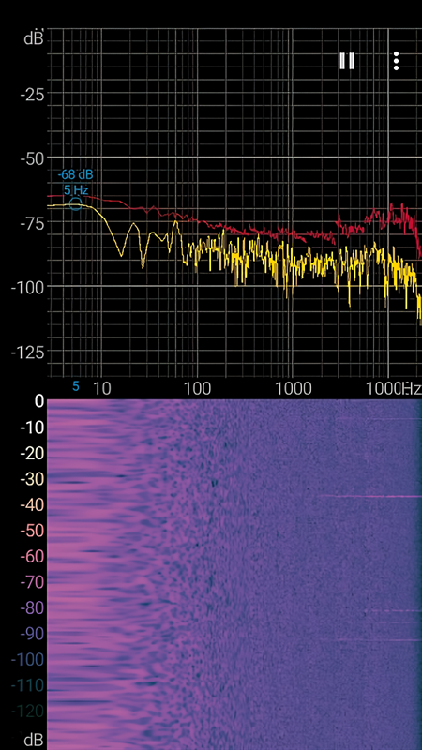Click the 10 label on the frequency axis

pos(101,388)
